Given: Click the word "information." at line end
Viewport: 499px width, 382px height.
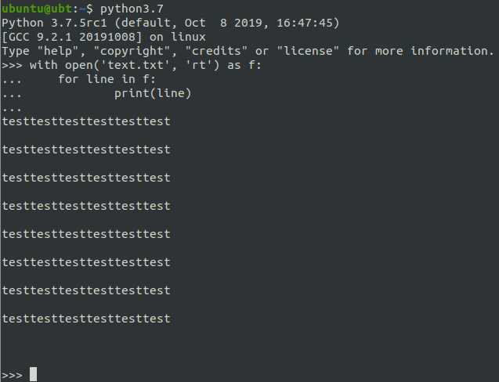Looking at the screenshot, I should point(452,51).
